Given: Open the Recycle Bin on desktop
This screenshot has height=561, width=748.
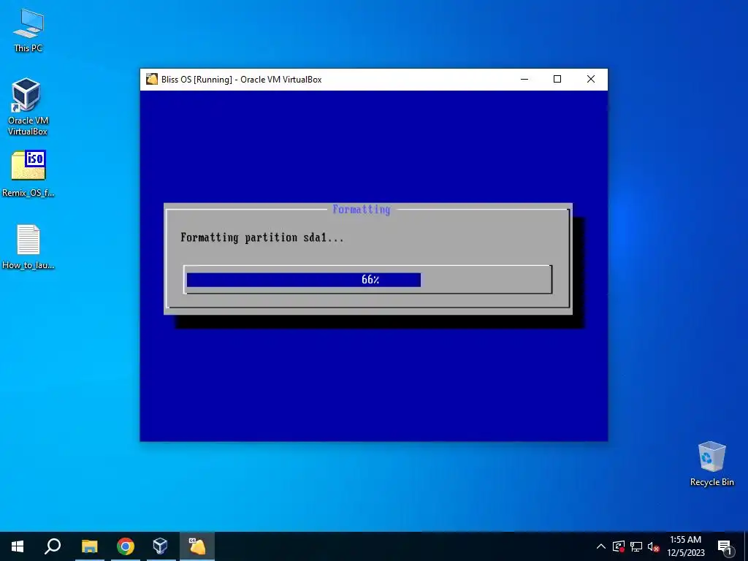Looking at the screenshot, I should (711, 464).
